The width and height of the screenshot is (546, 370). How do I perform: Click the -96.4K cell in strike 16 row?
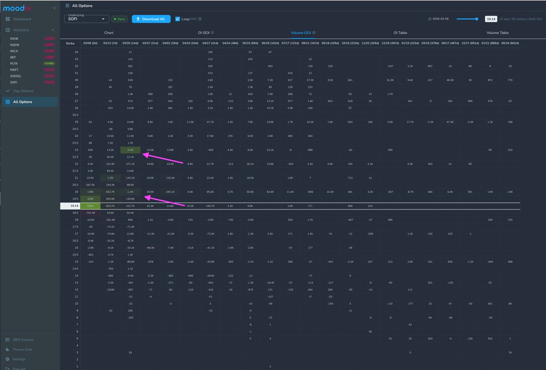[x=150, y=248]
